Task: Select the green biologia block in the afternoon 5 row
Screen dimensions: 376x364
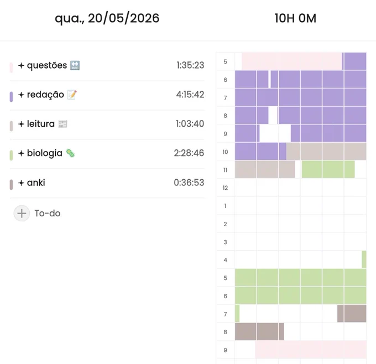Action: coord(300,277)
